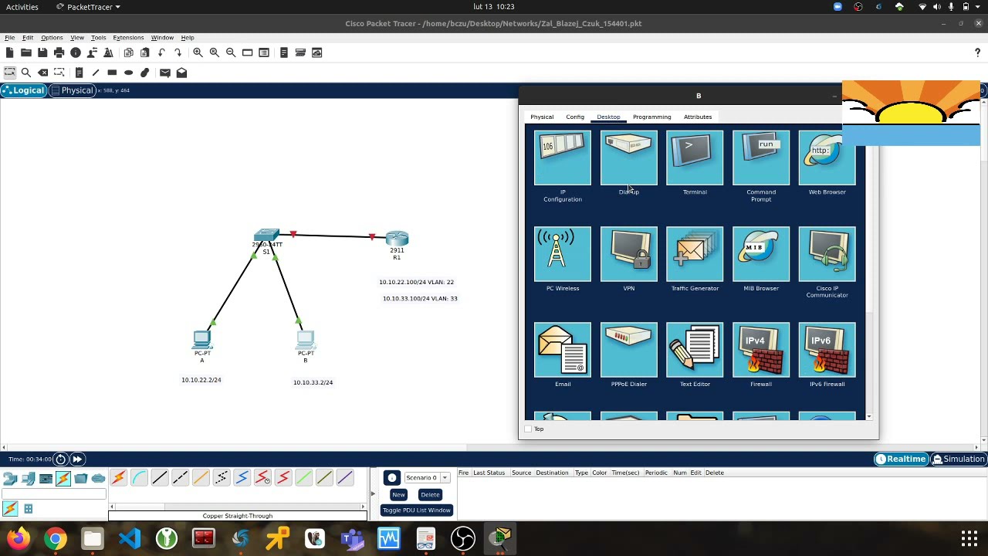Toggle the Top checkbox in PC B window

[x=528, y=429]
